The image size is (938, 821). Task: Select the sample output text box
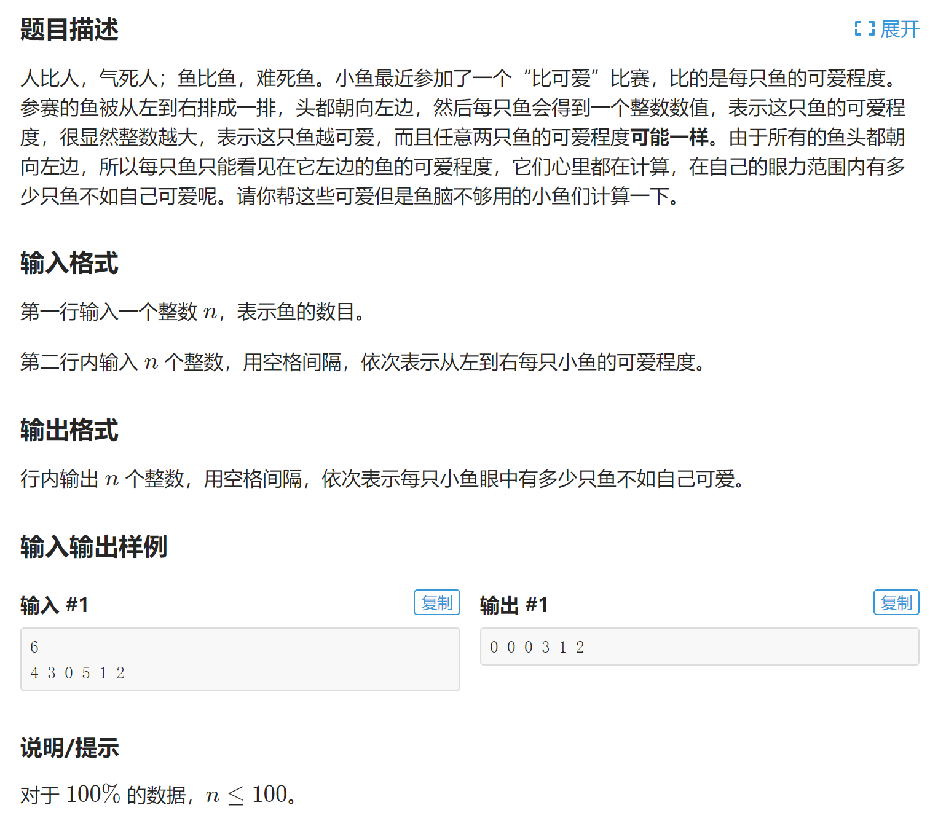[x=700, y=646]
